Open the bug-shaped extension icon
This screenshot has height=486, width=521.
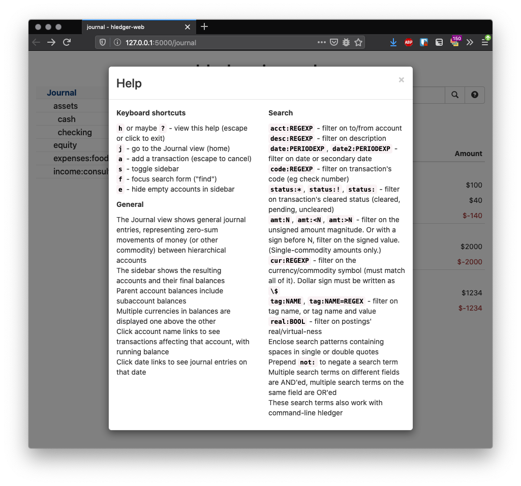(x=346, y=43)
